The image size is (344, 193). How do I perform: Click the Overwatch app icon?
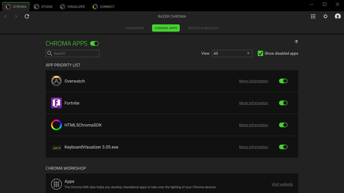(56, 81)
